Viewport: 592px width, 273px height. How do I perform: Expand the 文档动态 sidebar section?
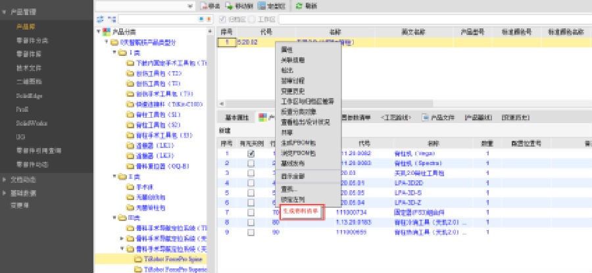click(6, 179)
